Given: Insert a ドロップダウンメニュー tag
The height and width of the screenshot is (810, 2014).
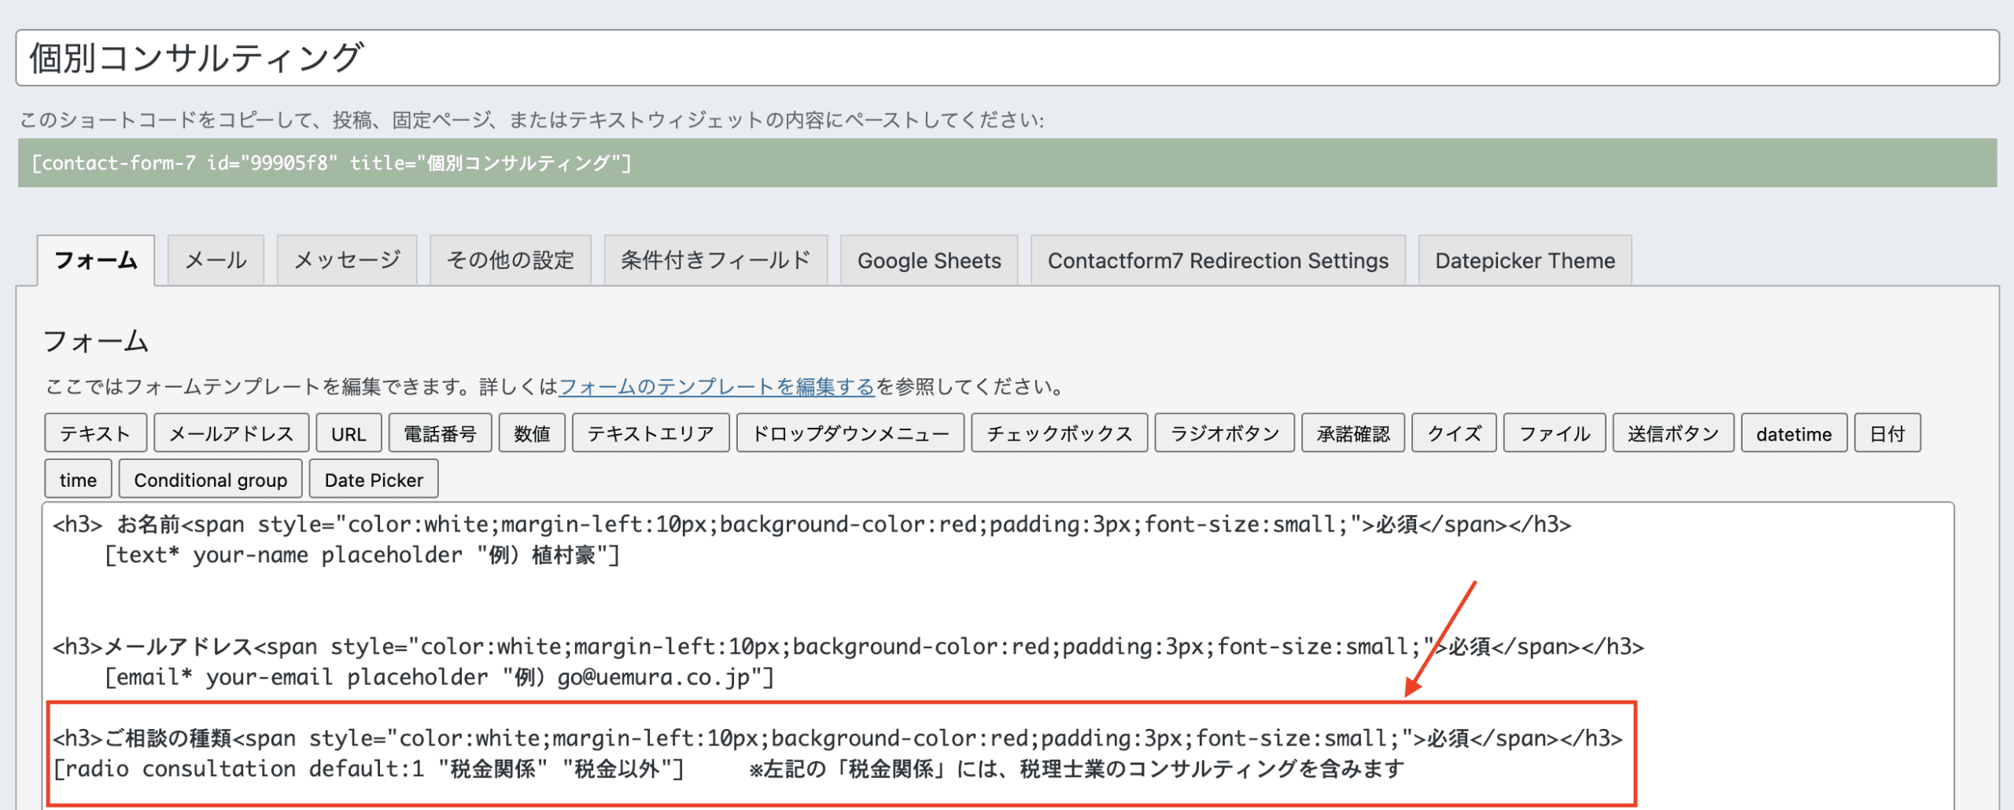Looking at the screenshot, I should pyautogui.click(x=850, y=433).
